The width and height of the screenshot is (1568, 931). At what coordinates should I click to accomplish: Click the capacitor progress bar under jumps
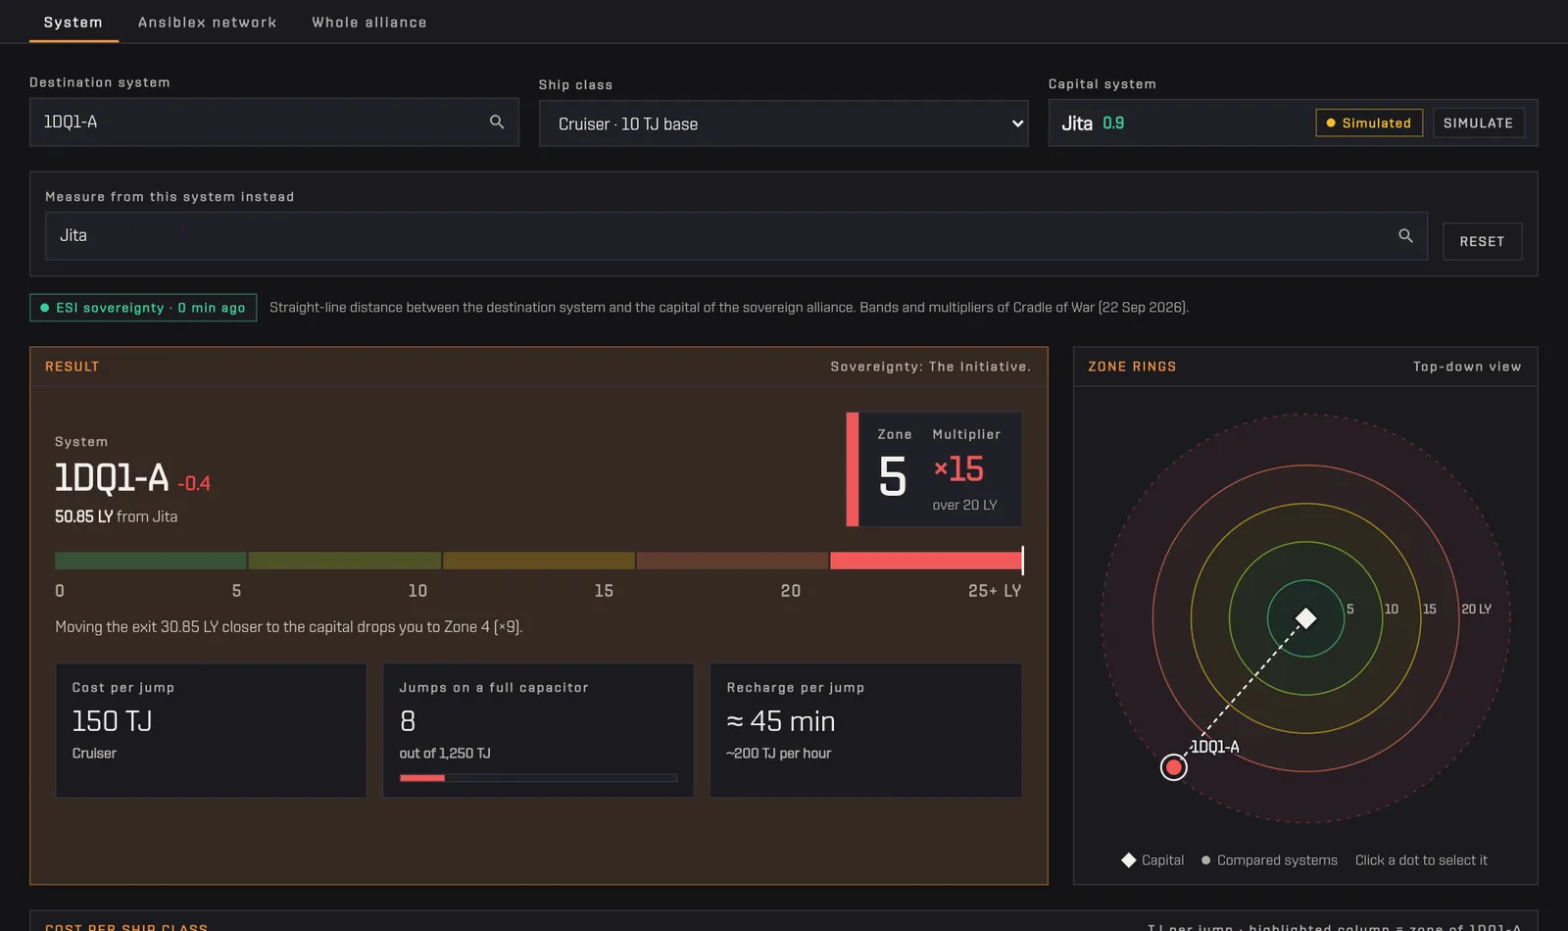538,778
